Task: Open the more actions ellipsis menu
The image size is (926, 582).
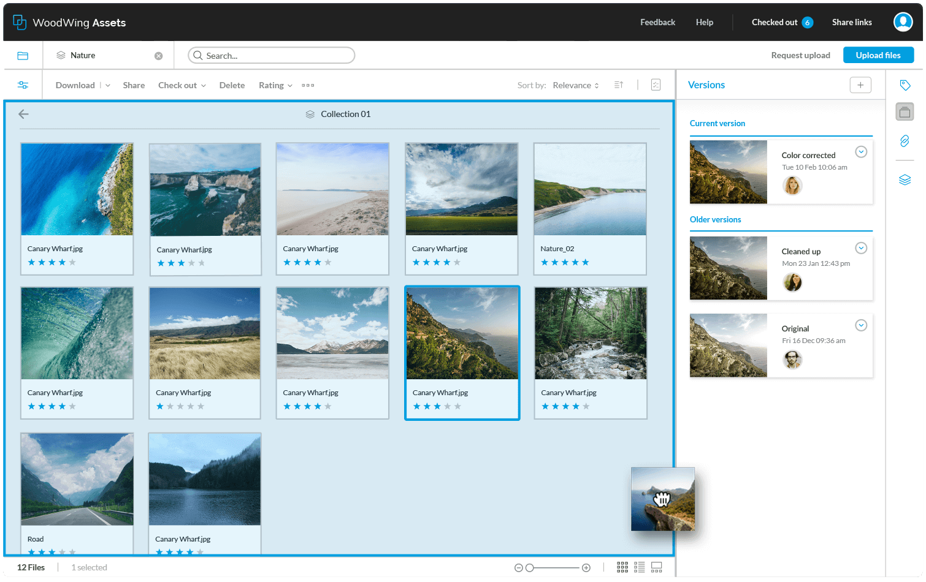Action: point(308,85)
